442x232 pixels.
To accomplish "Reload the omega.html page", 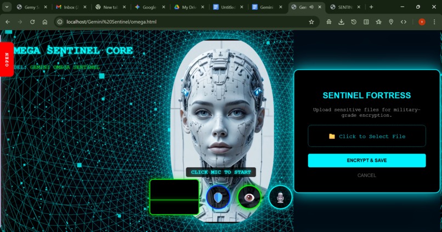I will coord(32,22).
